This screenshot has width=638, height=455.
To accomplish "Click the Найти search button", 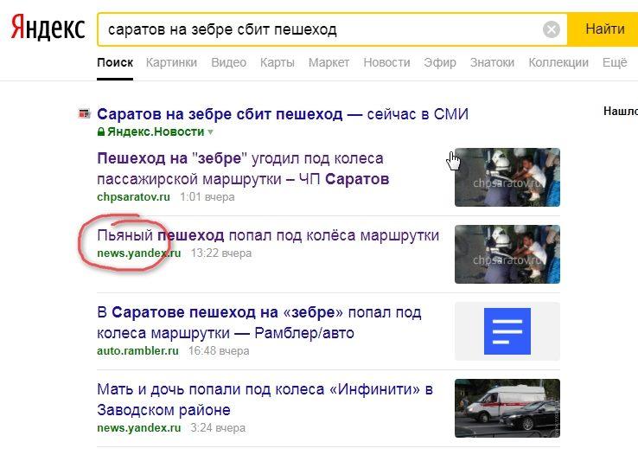I will [604, 29].
